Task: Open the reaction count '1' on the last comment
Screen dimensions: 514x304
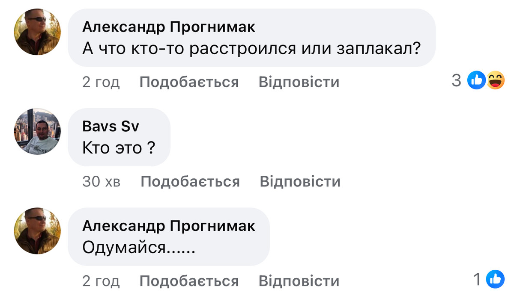Action: pos(478,280)
